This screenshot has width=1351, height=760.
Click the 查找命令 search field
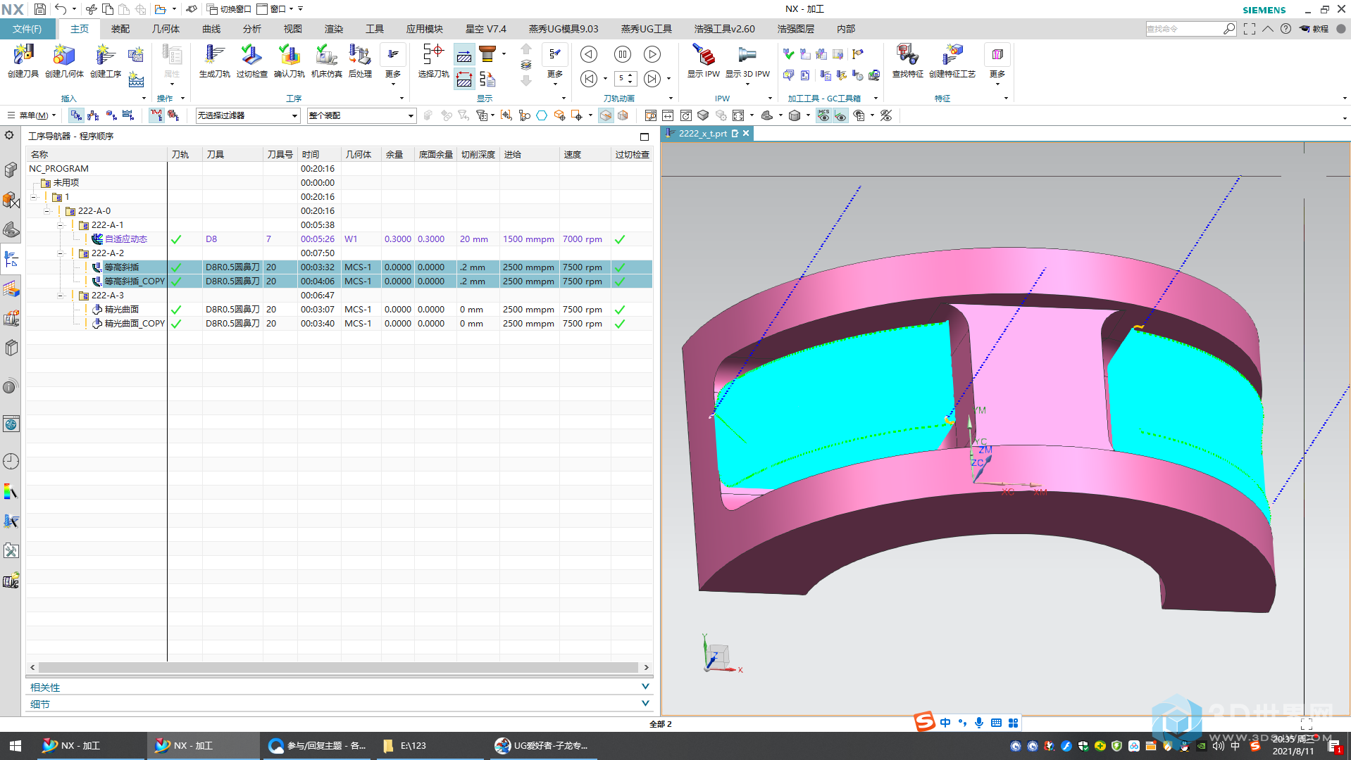(1183, 29)
